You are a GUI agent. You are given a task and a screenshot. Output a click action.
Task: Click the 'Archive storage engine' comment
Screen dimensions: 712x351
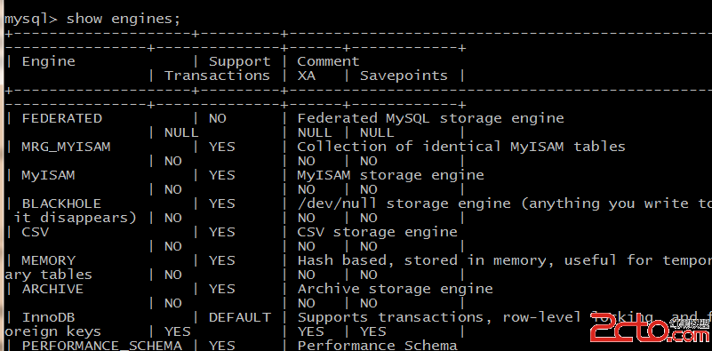point(395,289)
